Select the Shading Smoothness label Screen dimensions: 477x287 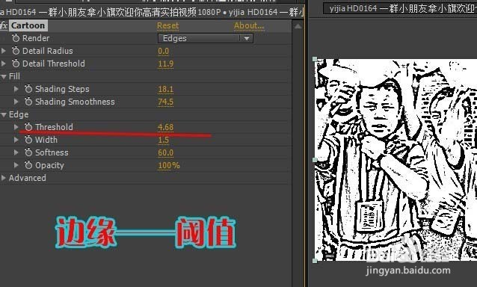click(75, 102)
